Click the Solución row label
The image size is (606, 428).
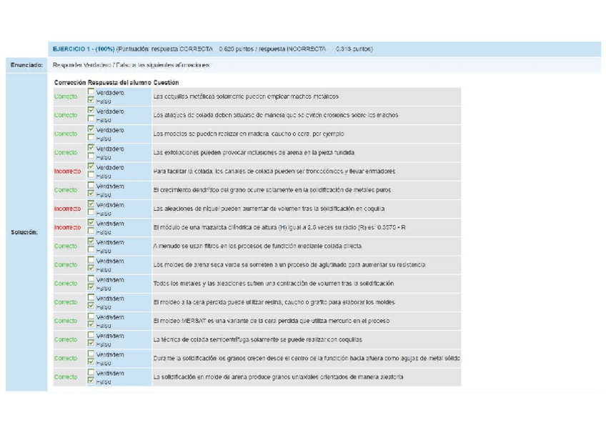[25, 232]
